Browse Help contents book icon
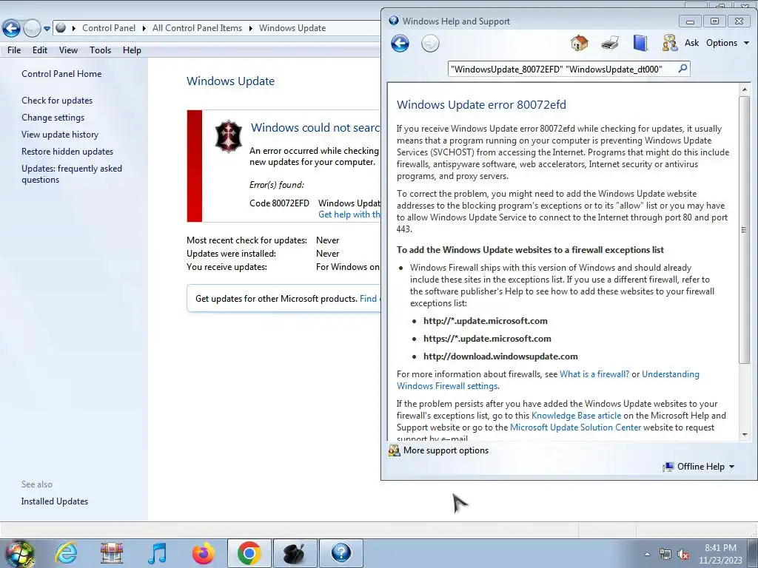 [x=640, y=43]
